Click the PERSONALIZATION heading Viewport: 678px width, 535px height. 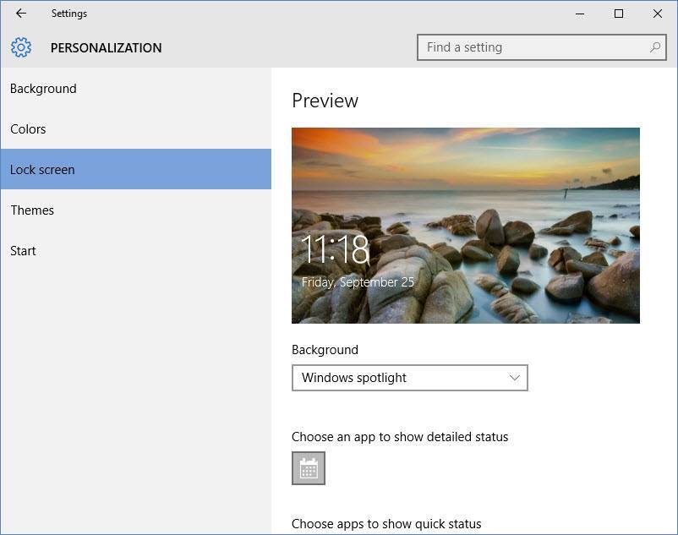point(106,47)
